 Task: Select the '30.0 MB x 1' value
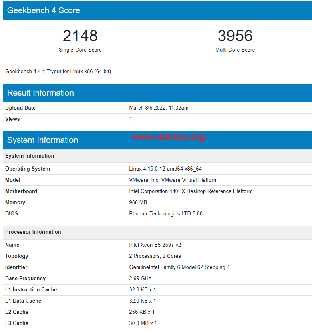(143, 323)
